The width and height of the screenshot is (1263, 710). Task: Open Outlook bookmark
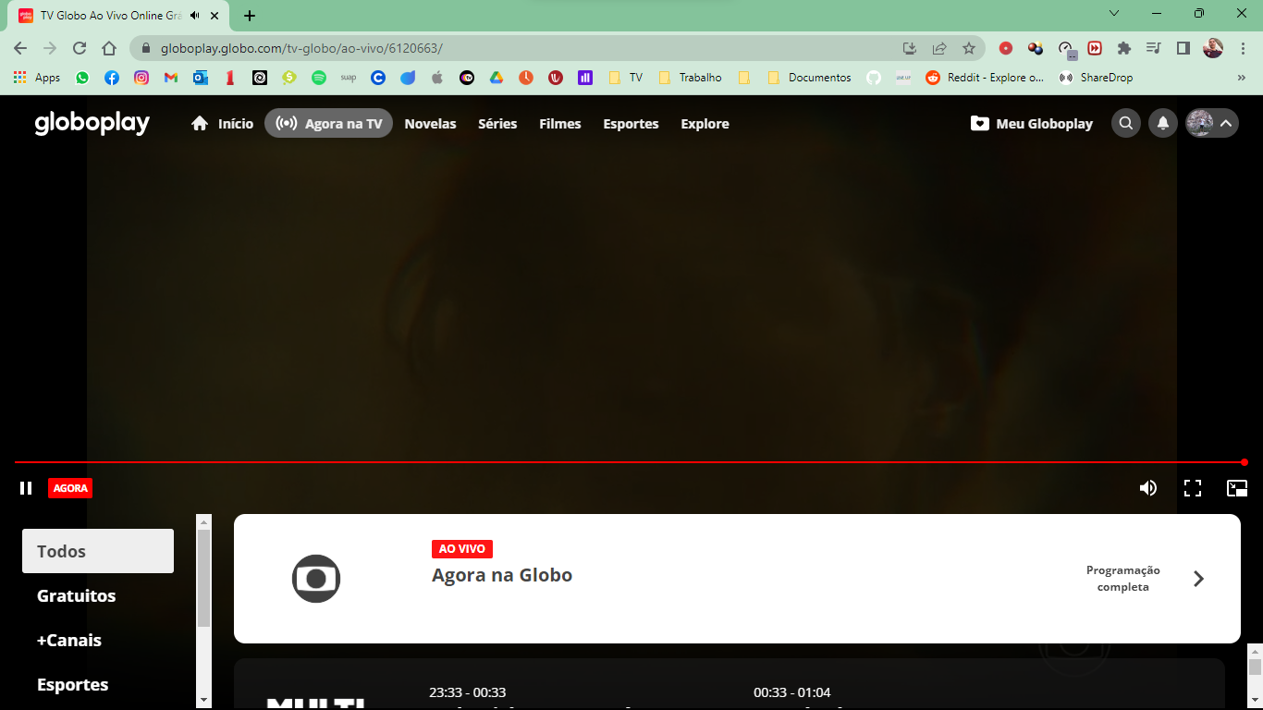201,78
